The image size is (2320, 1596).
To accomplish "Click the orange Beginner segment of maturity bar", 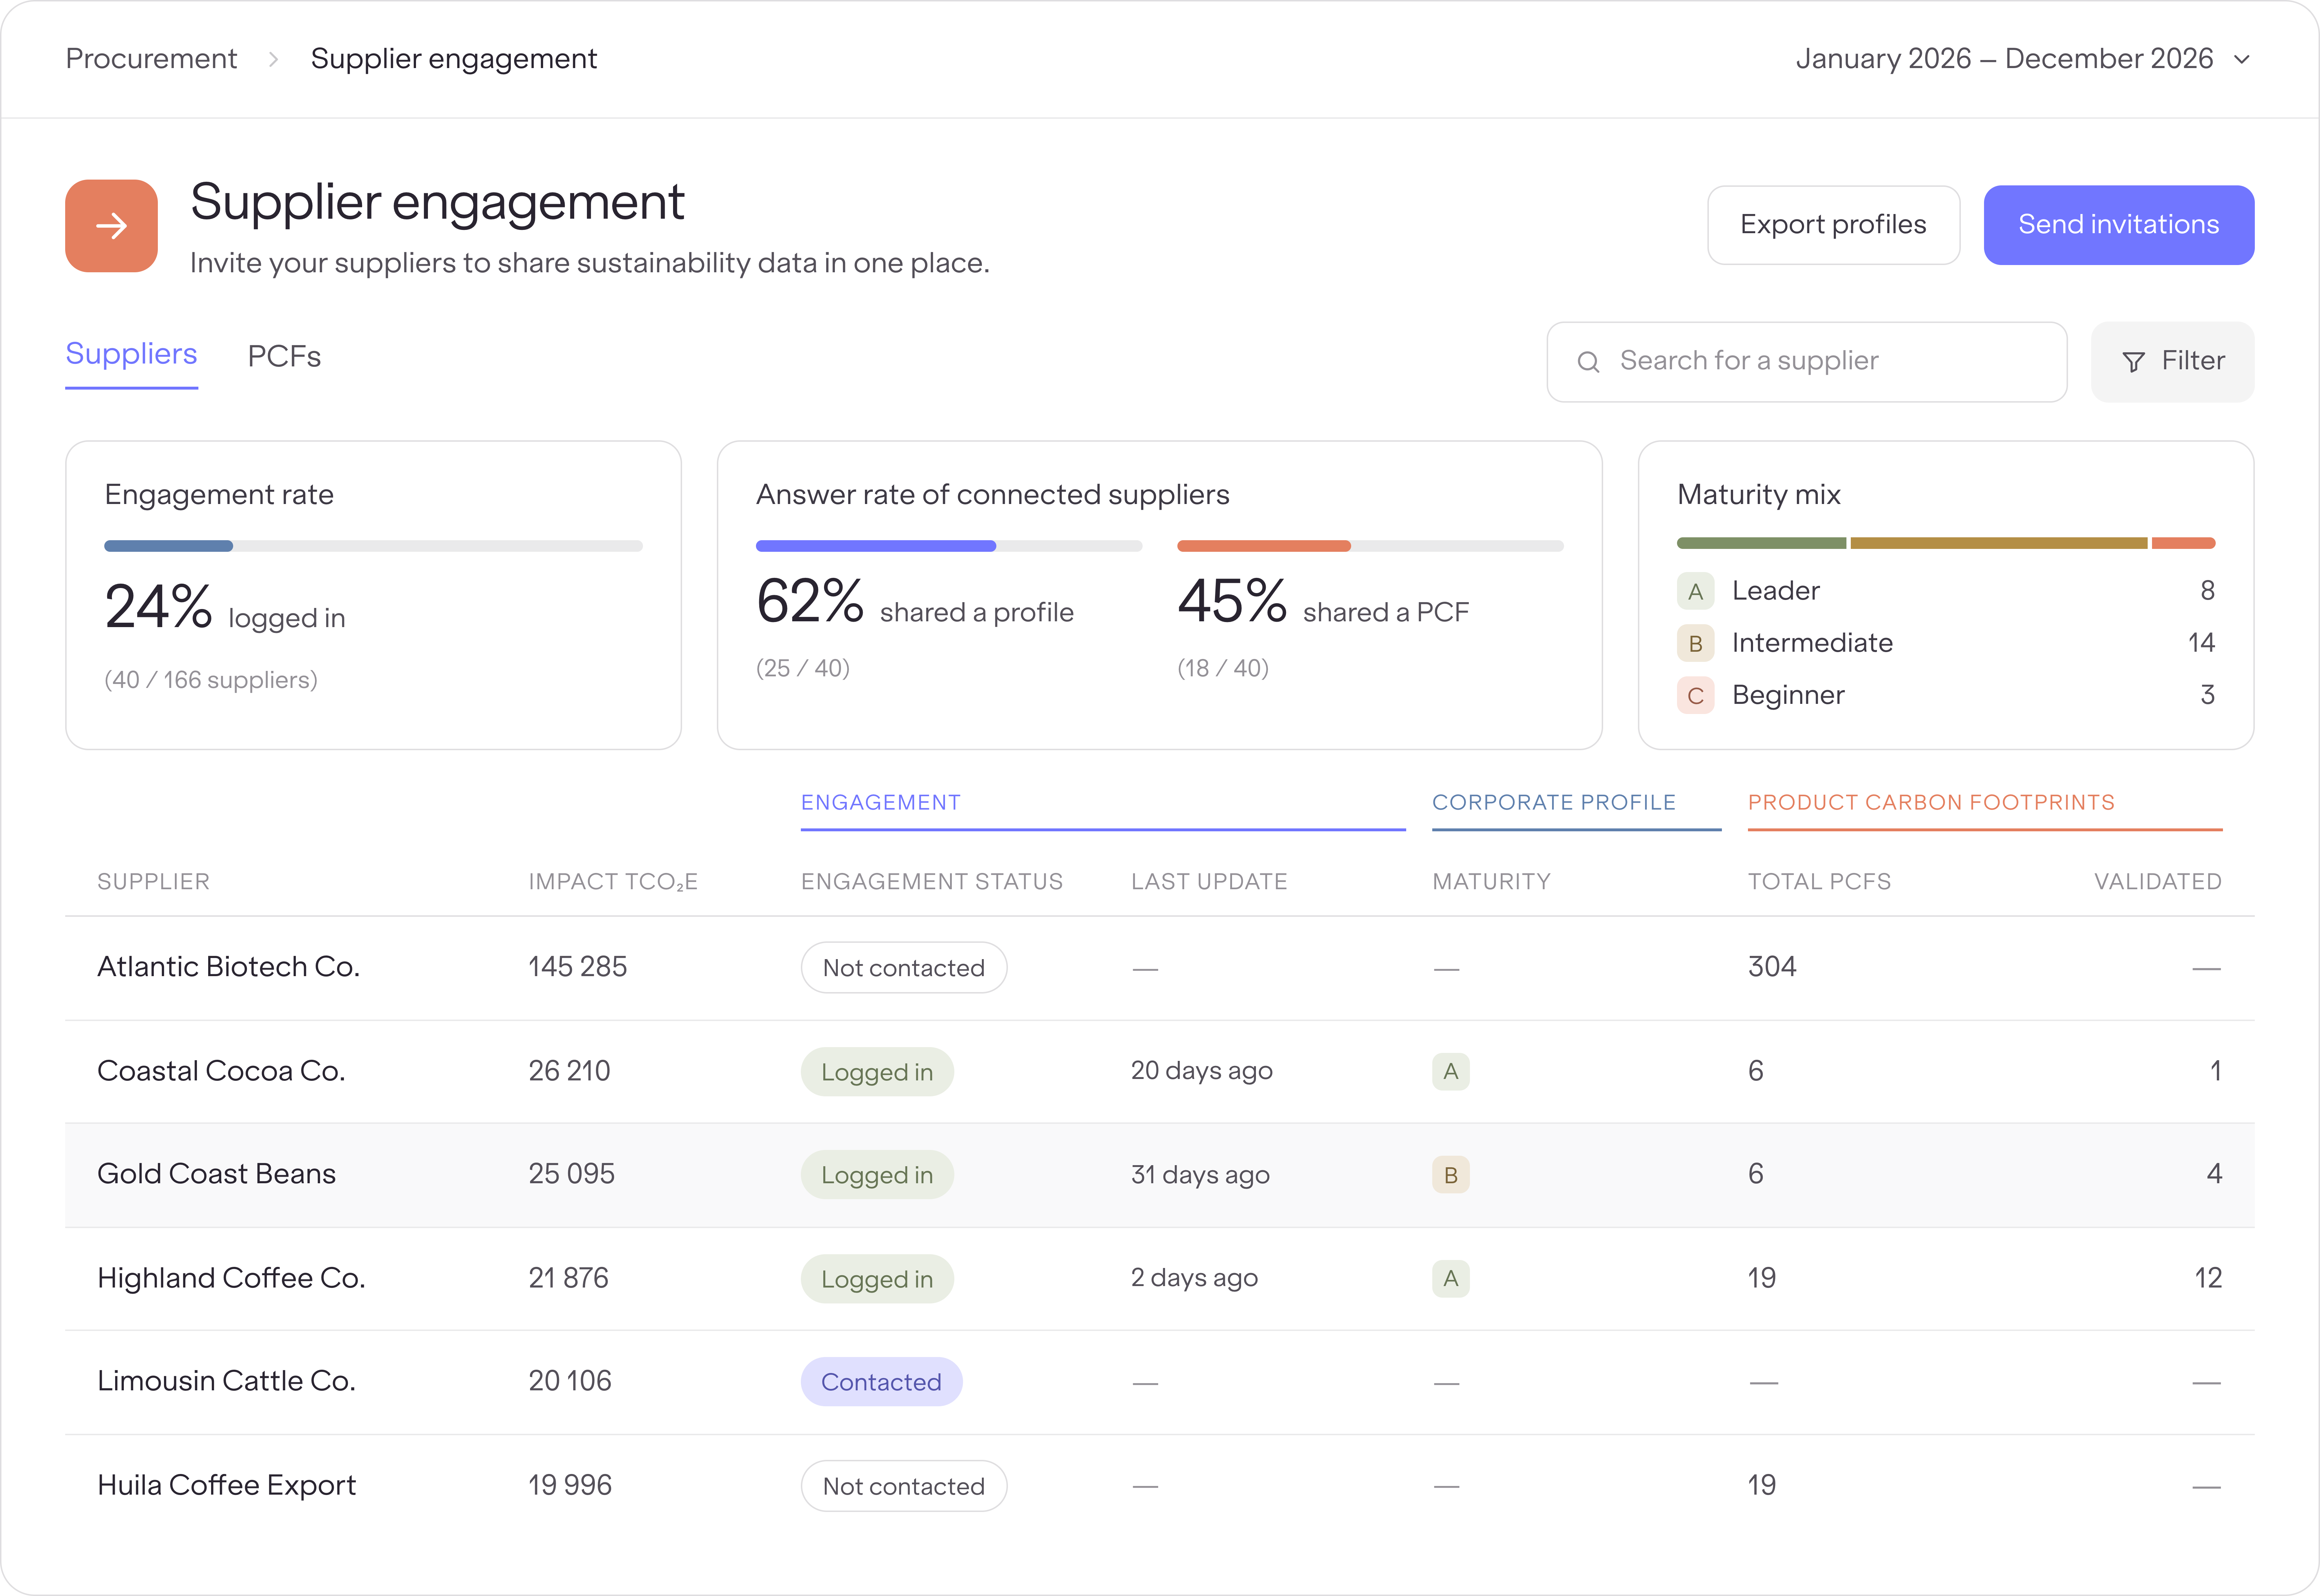I will (x=2183, y=543).
